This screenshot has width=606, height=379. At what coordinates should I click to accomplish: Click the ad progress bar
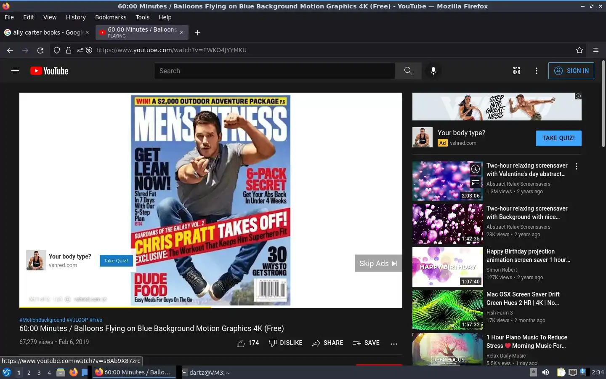(x=211, y=307)
